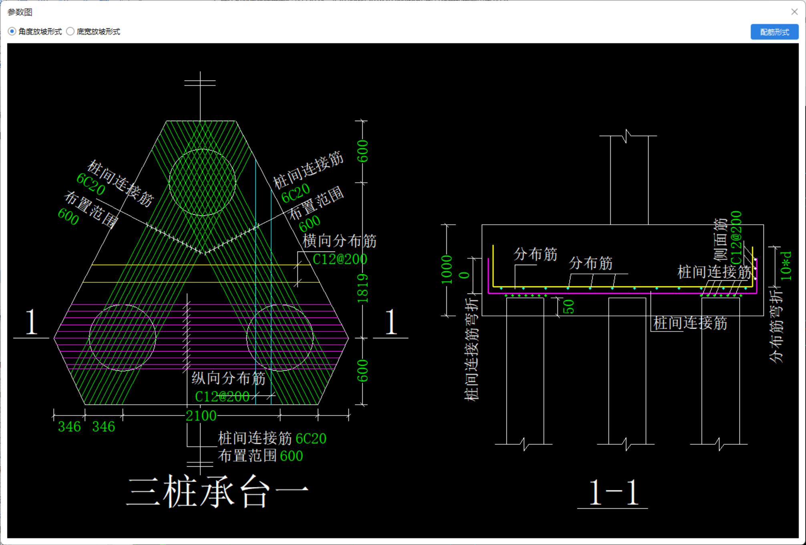Click the leftmost 346 dimension value

point(70,427)
